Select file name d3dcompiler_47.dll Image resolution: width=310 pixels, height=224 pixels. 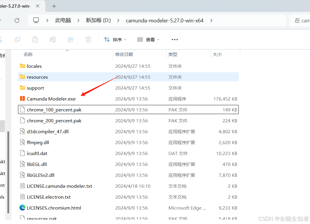(x=48, y=131)
